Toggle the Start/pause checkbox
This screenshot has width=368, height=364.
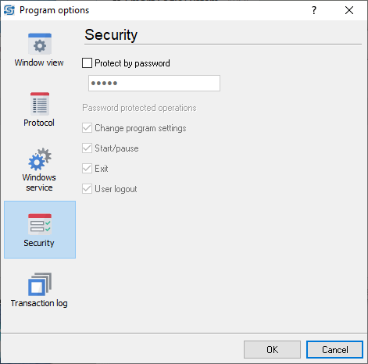87,148
